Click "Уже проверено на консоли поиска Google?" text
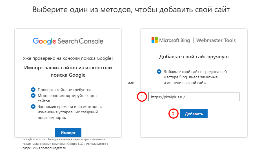Image resolution: width=260 pixels, height=153 pixels. click(68, 58)
